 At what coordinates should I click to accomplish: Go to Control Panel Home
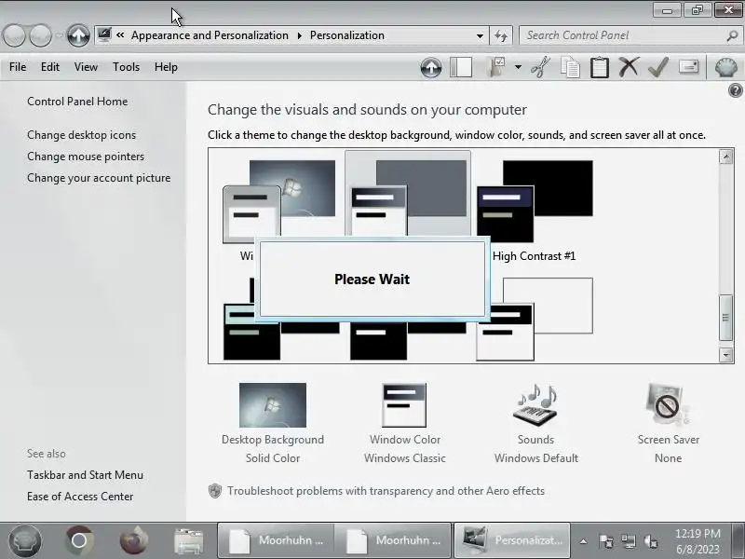pos(77,102)
